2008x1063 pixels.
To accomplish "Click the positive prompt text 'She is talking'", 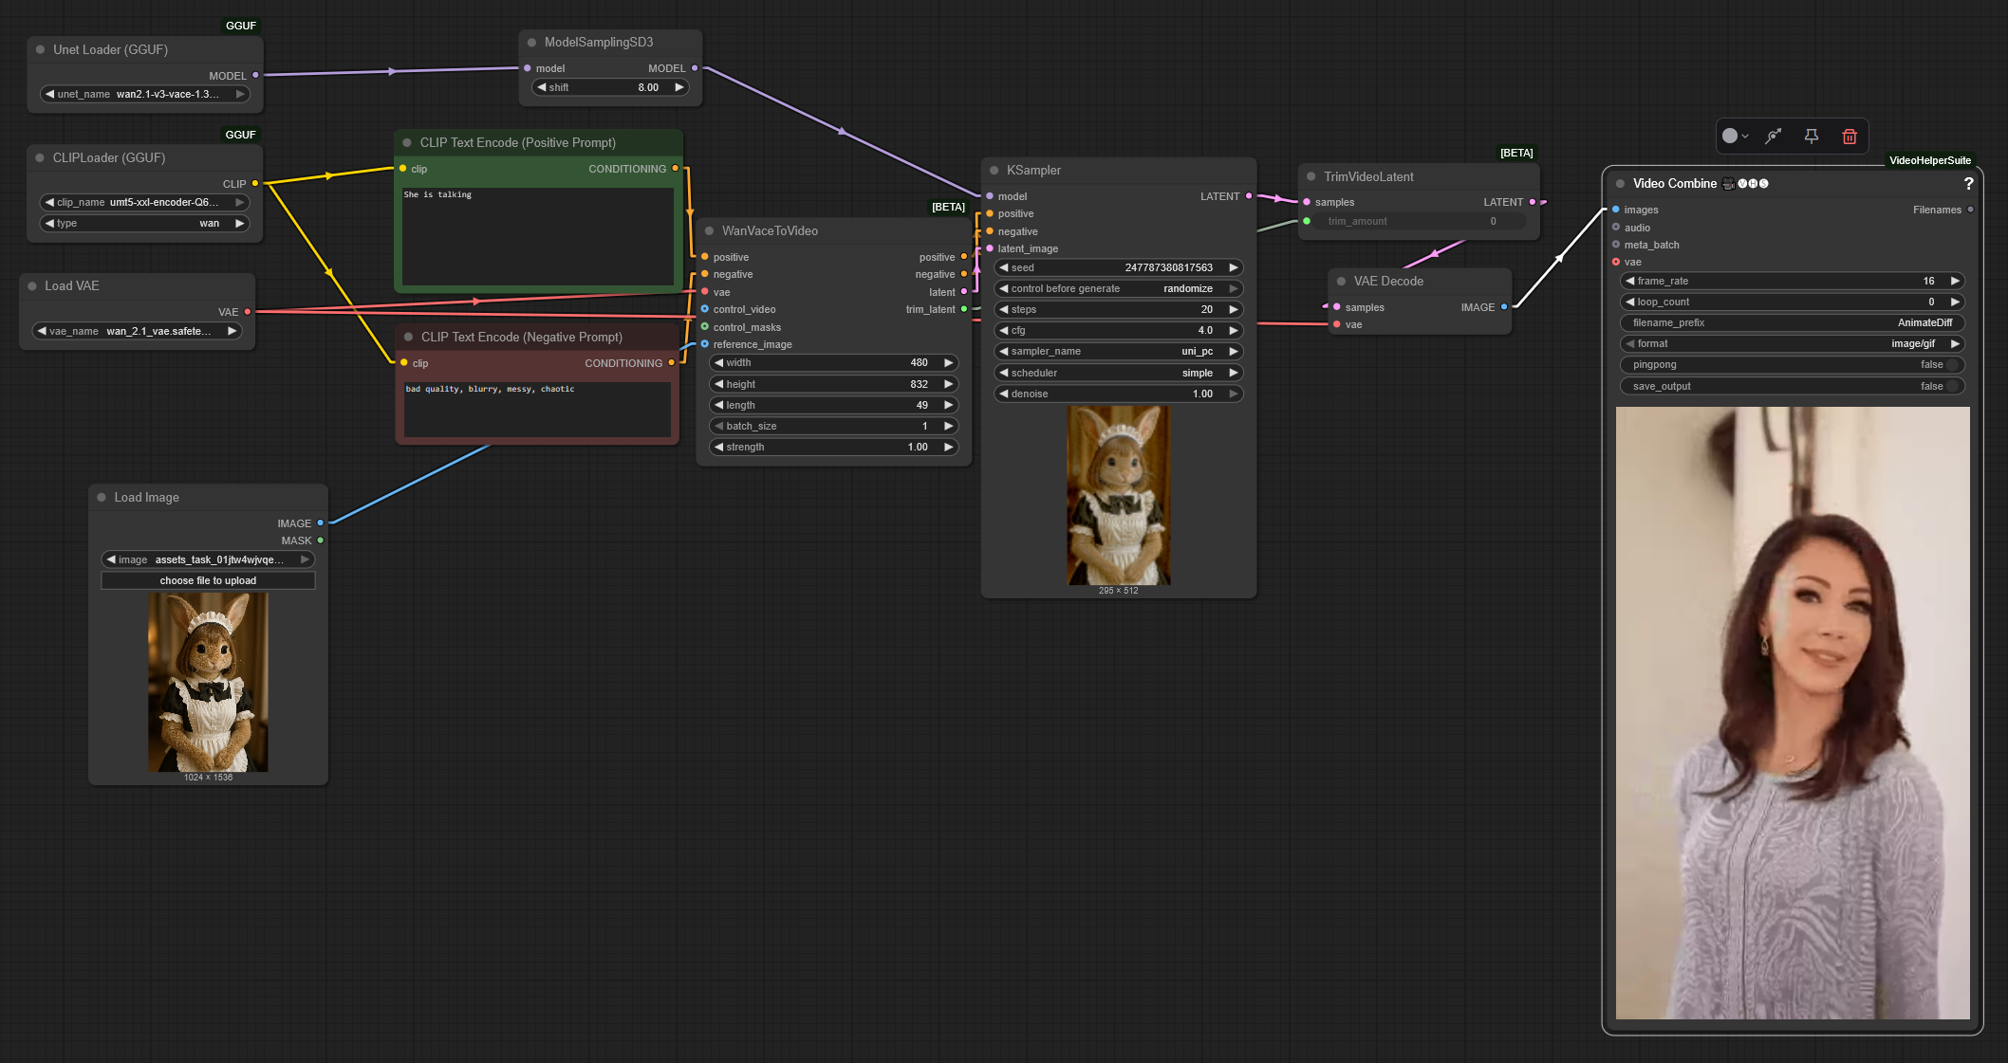I will tap(437, 195).
